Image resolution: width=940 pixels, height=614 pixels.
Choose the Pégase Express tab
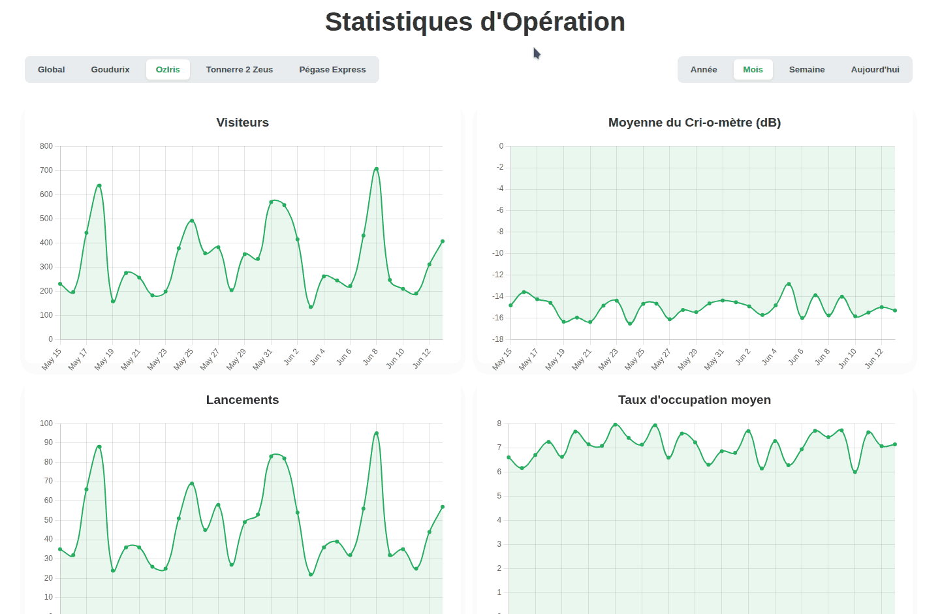332,70
